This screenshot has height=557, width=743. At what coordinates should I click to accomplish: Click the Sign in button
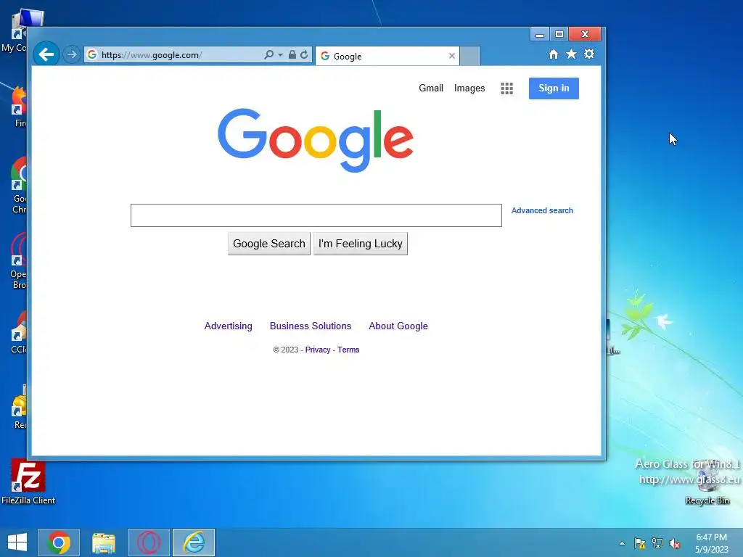554,88
